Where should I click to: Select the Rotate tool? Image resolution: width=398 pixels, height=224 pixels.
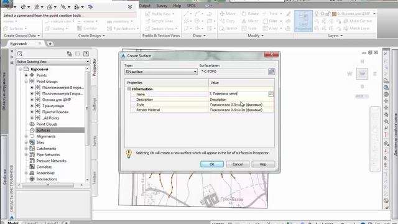coord(250,14)
